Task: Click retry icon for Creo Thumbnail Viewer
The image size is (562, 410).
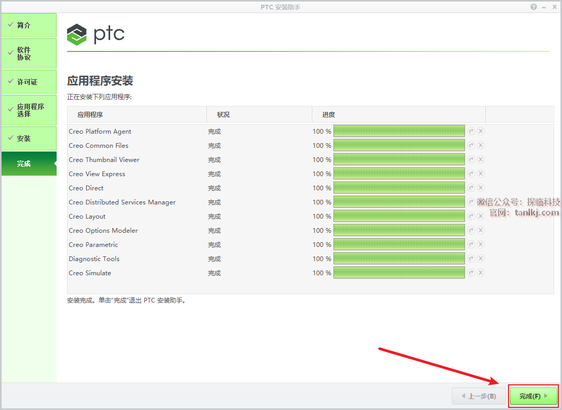Action: point(471,159)
